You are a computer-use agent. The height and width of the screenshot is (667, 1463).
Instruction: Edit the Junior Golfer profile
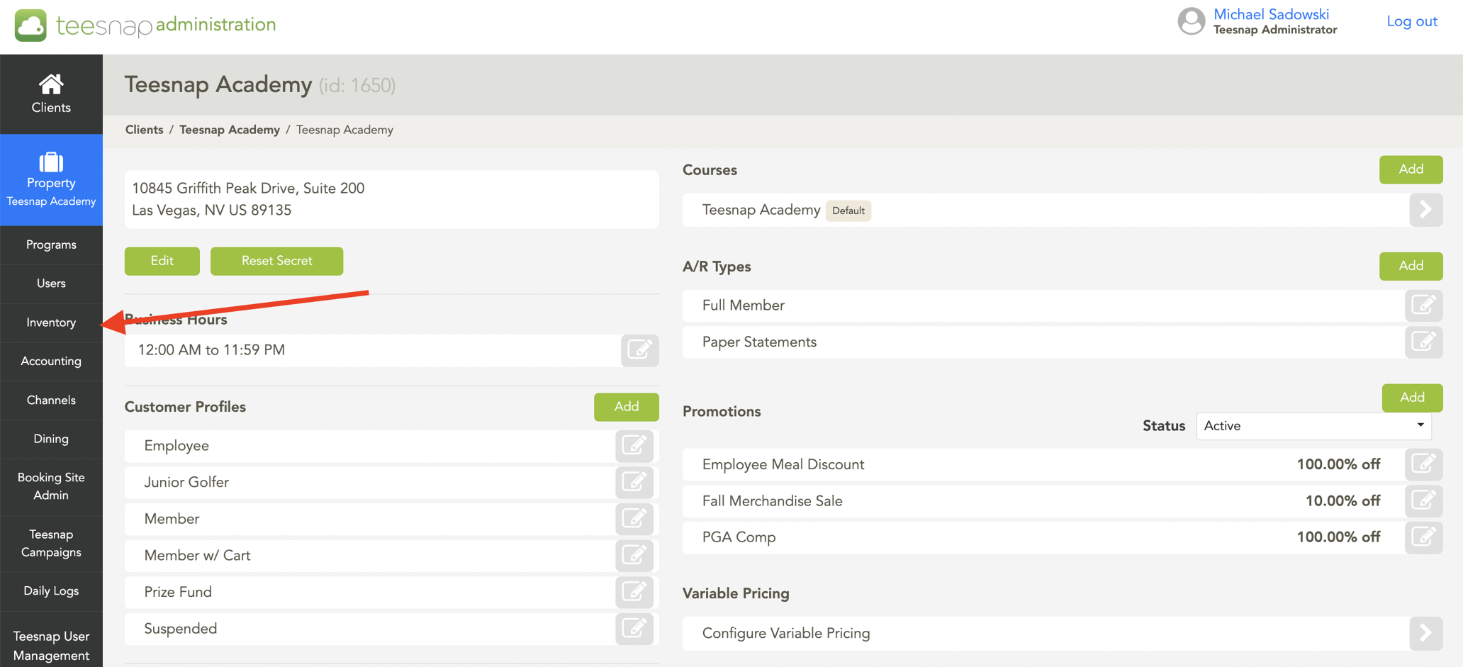pyautogui.click(x=634, y=483)
